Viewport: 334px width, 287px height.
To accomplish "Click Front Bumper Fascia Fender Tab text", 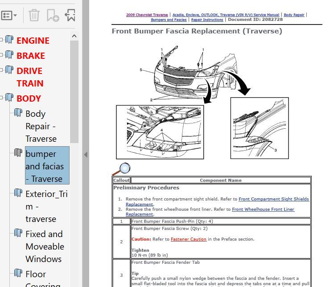I will tap(166, 262).
